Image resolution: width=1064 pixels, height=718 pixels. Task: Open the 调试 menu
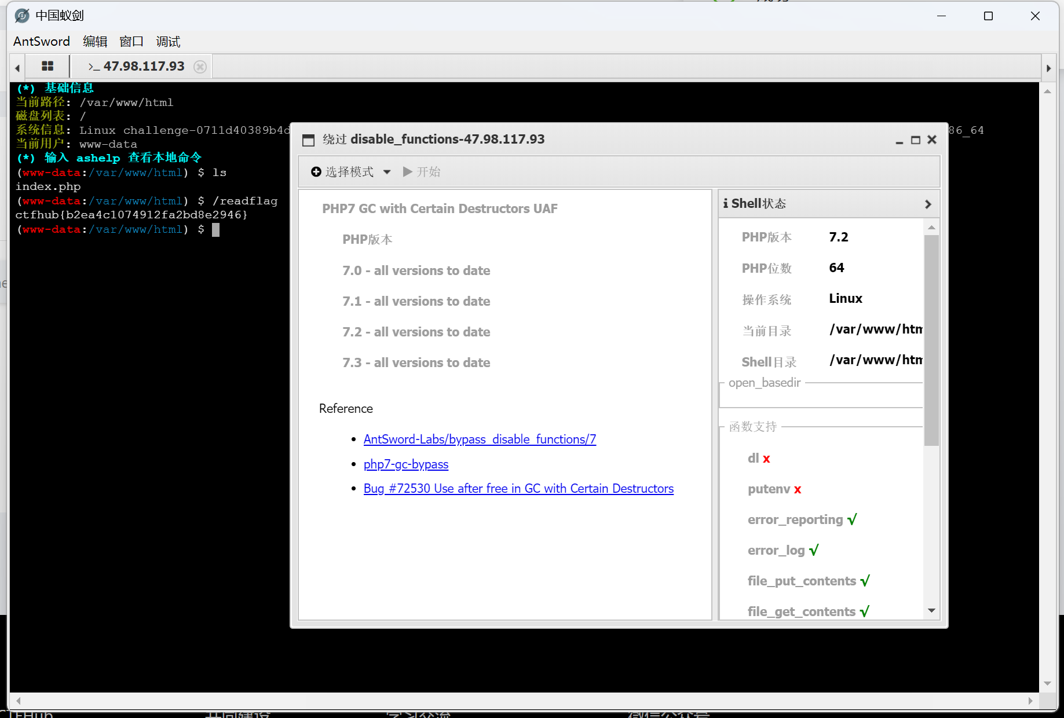(x=168, y=41)
